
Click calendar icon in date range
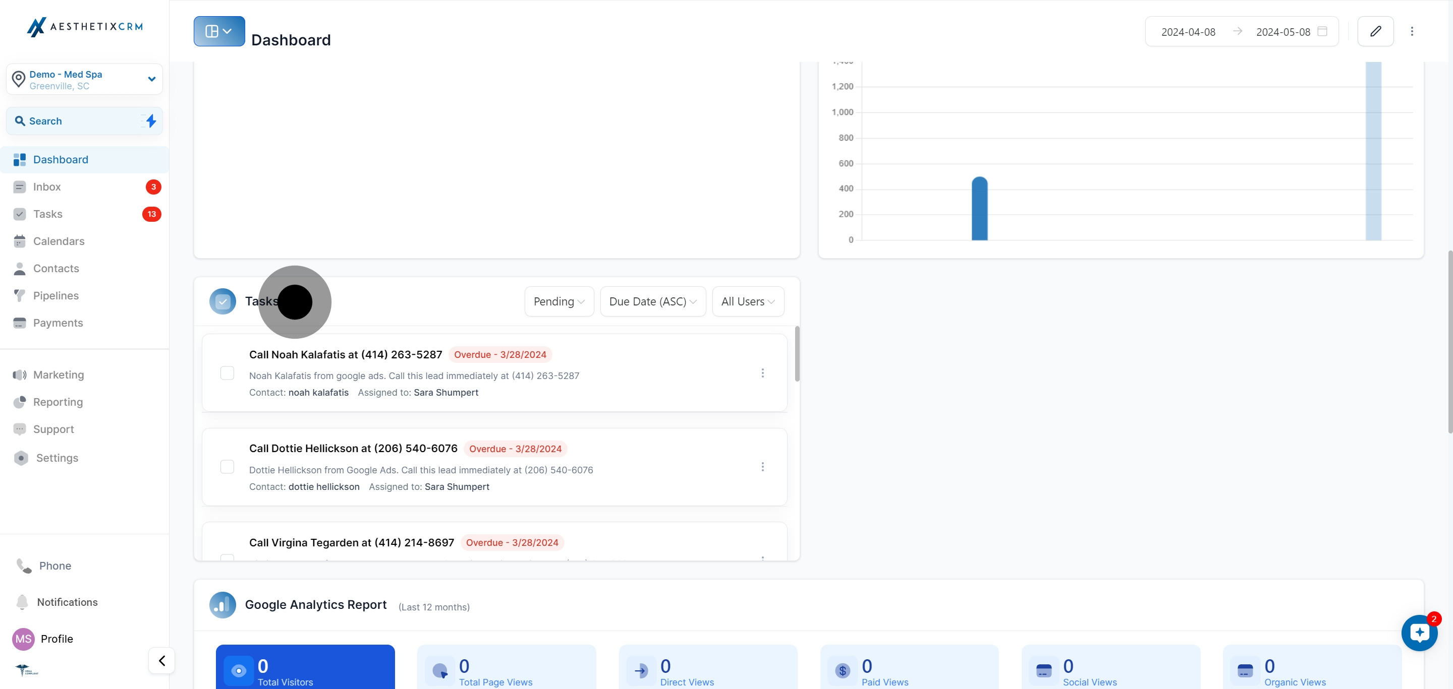coord(1322,32)
